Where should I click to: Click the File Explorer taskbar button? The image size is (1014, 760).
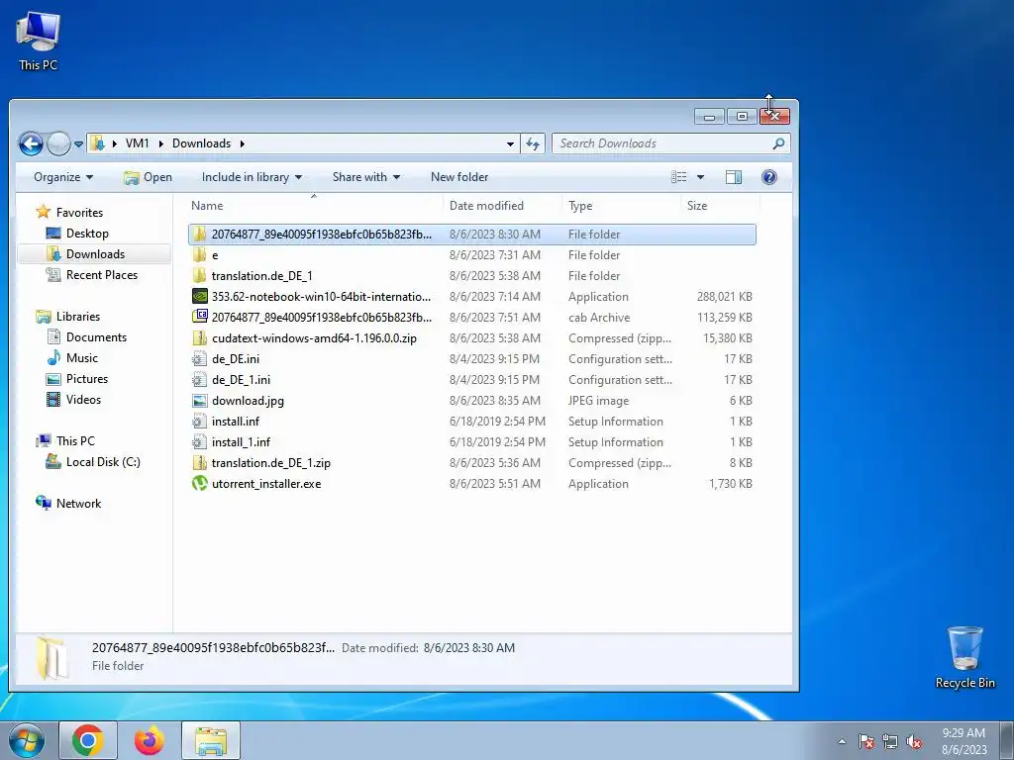tap(211, 740)
